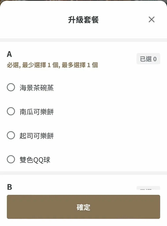The width and height of the screenshot is (167, 226).
Task: Click the 已選 0 counter badge
Action: (148, 59)
